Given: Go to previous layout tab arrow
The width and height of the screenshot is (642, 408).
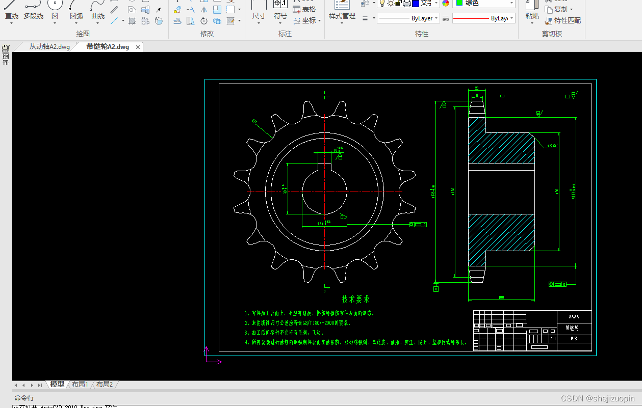Looking at the screenshot, I should click(23, 385).
